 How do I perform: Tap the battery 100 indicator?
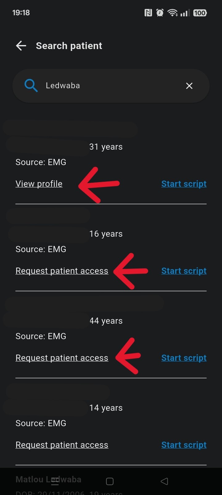[x=200, y=13]
